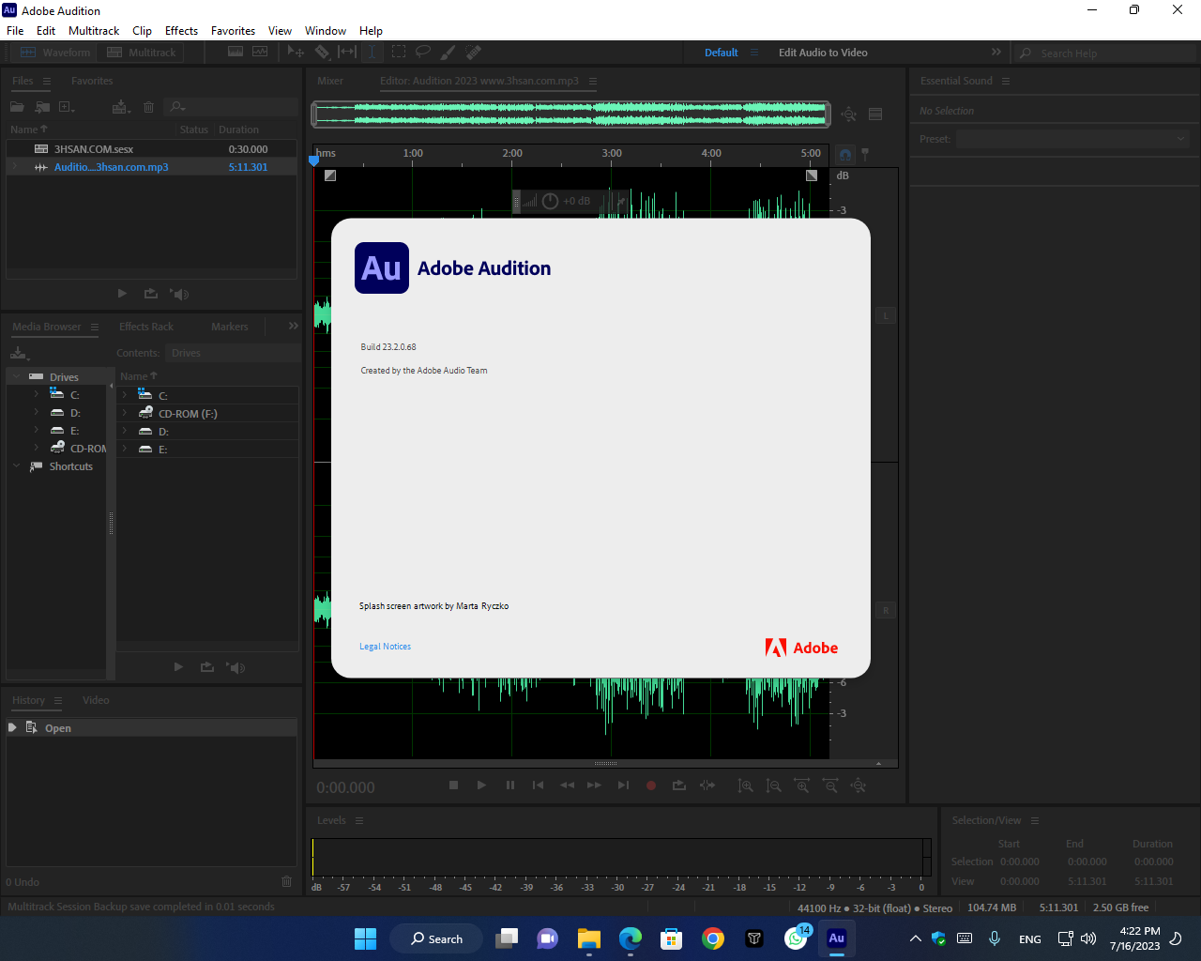Open the Contents Drives dropdown
The height and width of the screenshot is (961, 1201).
click(233, 353)
